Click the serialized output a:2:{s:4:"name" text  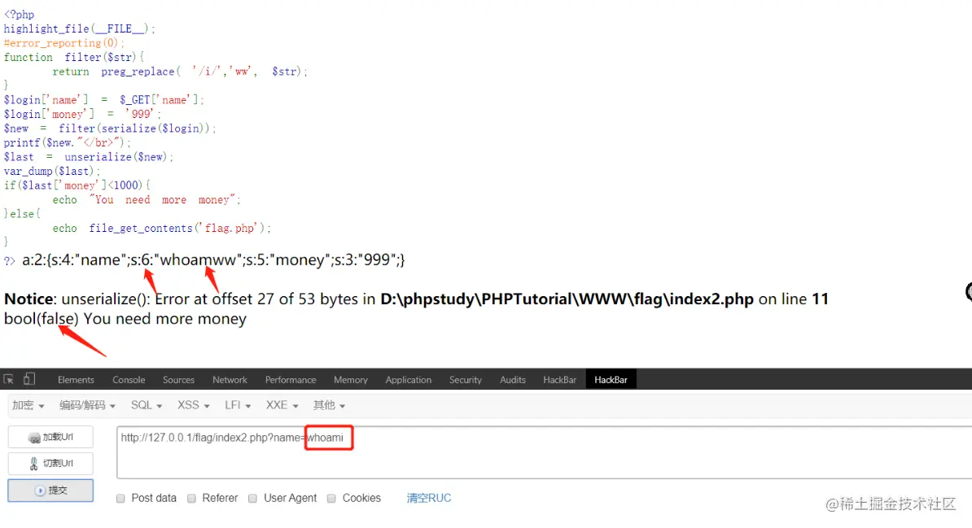[213, 260]
